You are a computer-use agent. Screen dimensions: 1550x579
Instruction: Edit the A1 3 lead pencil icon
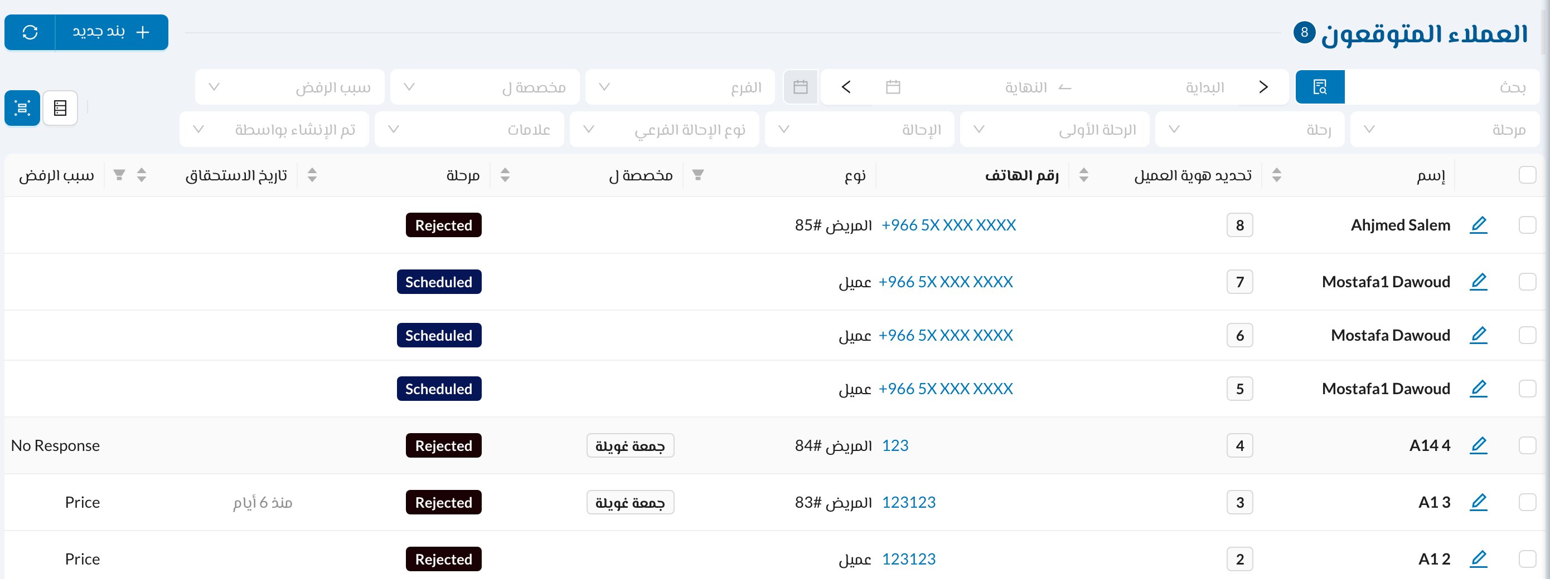pyautogui.click(x=1479, y=502)
